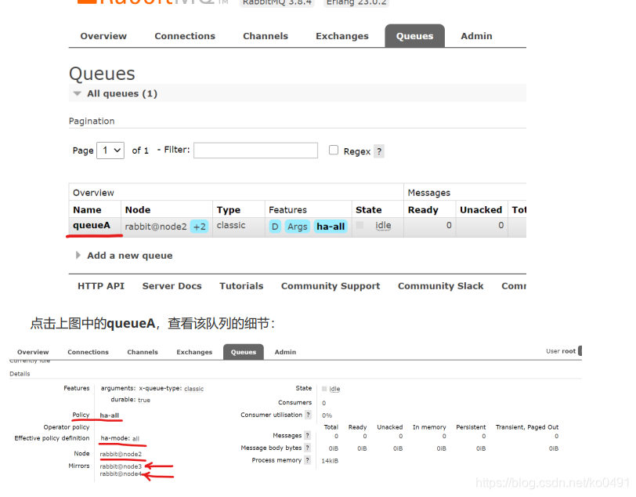636x497 pixels.
Task: Open the ha-all policy link in Details
Action: pyautogui.click(x=110, y=415)
